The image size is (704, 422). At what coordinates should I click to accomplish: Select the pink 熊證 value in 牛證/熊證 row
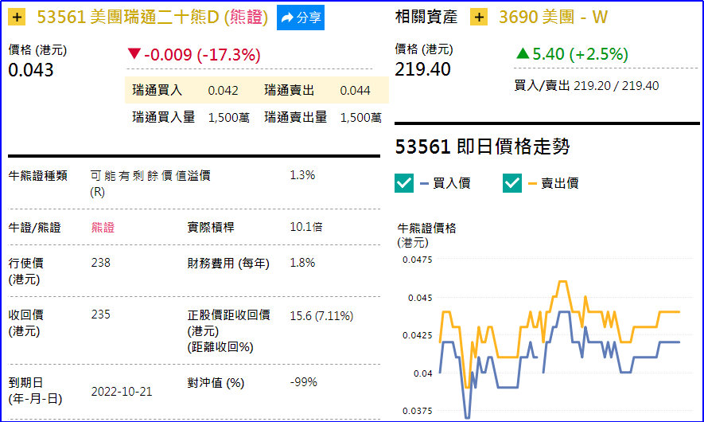[103, 228]
